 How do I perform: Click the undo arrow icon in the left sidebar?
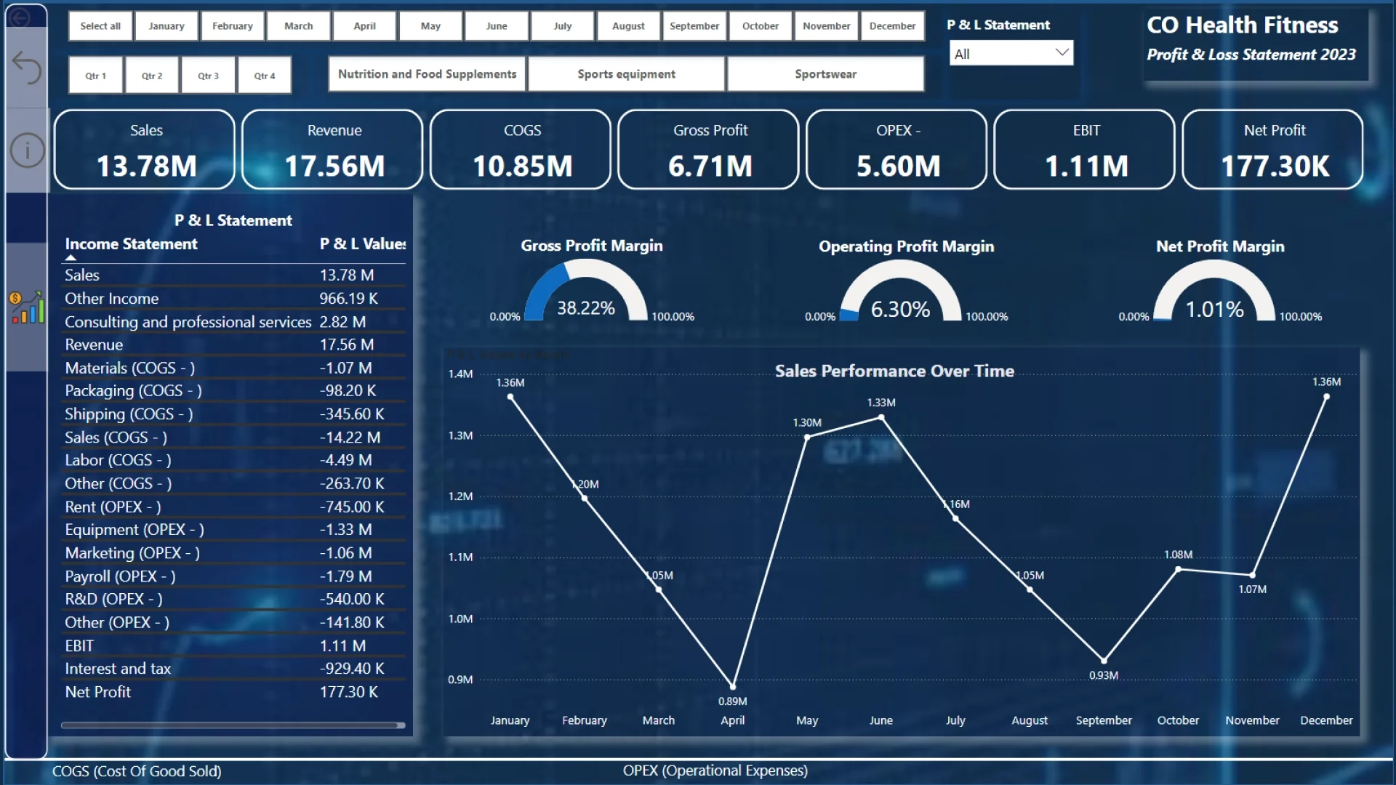tap(27, 68)
